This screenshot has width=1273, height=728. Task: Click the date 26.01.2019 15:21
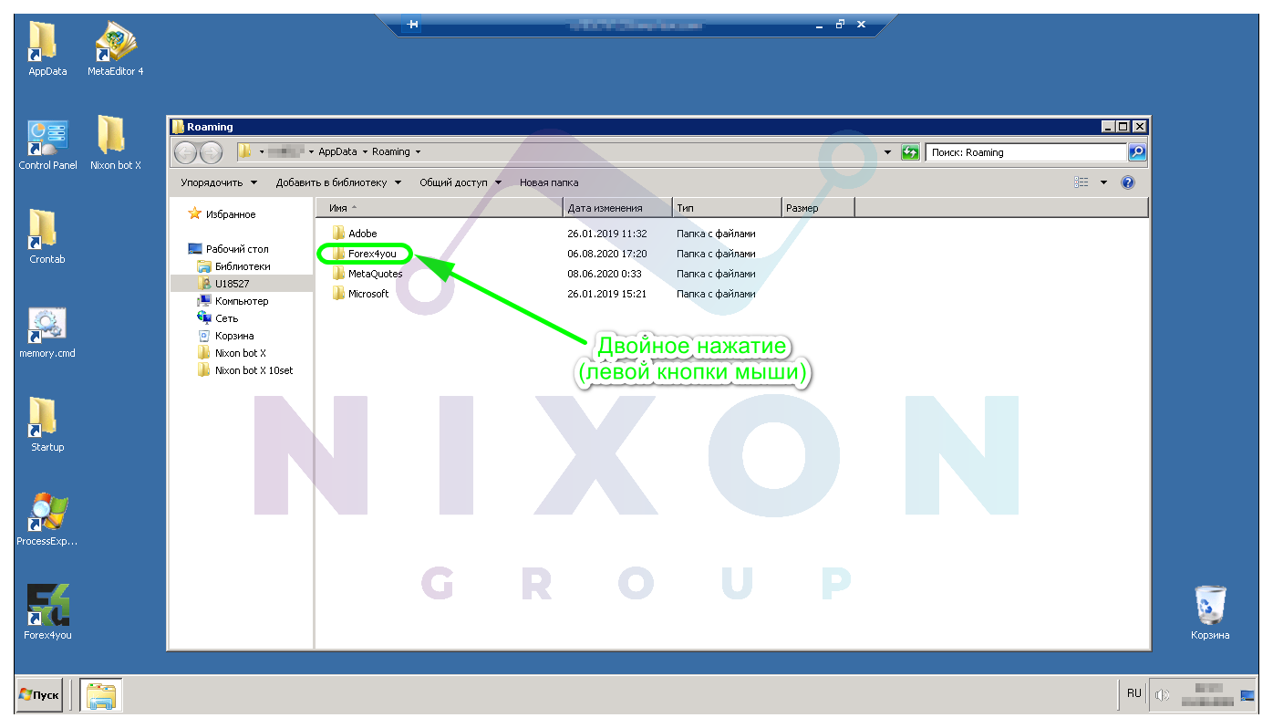tap(607, 294)
